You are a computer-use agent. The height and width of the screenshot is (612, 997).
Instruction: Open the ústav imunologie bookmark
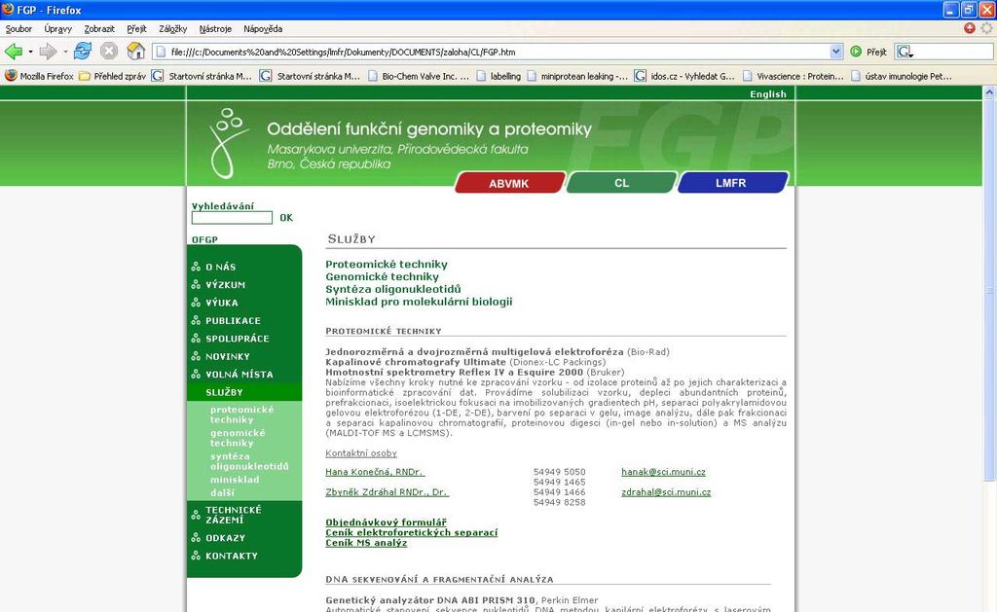click(x=901, y=76)
